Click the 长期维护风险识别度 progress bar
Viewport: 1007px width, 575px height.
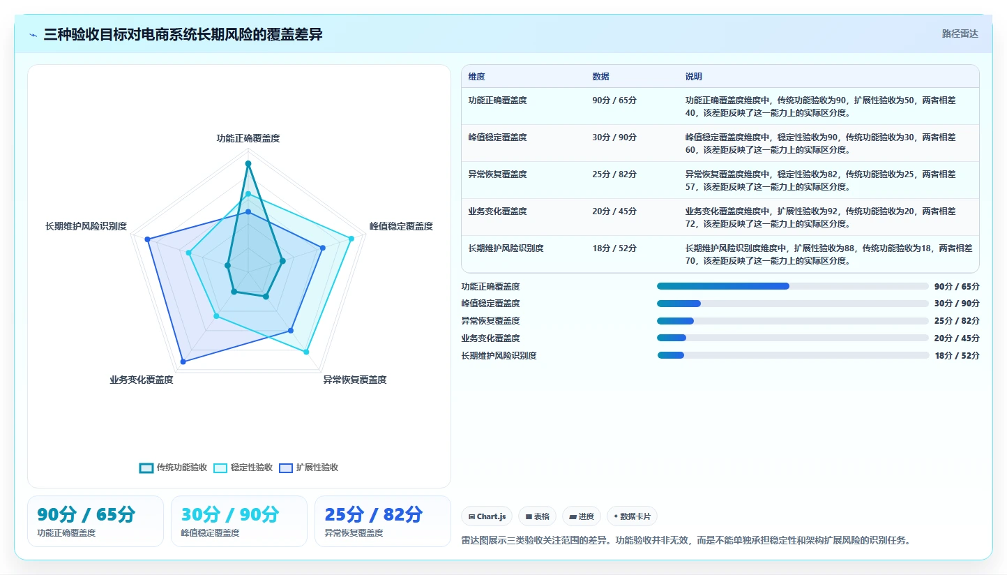click(x=793, y=355)
